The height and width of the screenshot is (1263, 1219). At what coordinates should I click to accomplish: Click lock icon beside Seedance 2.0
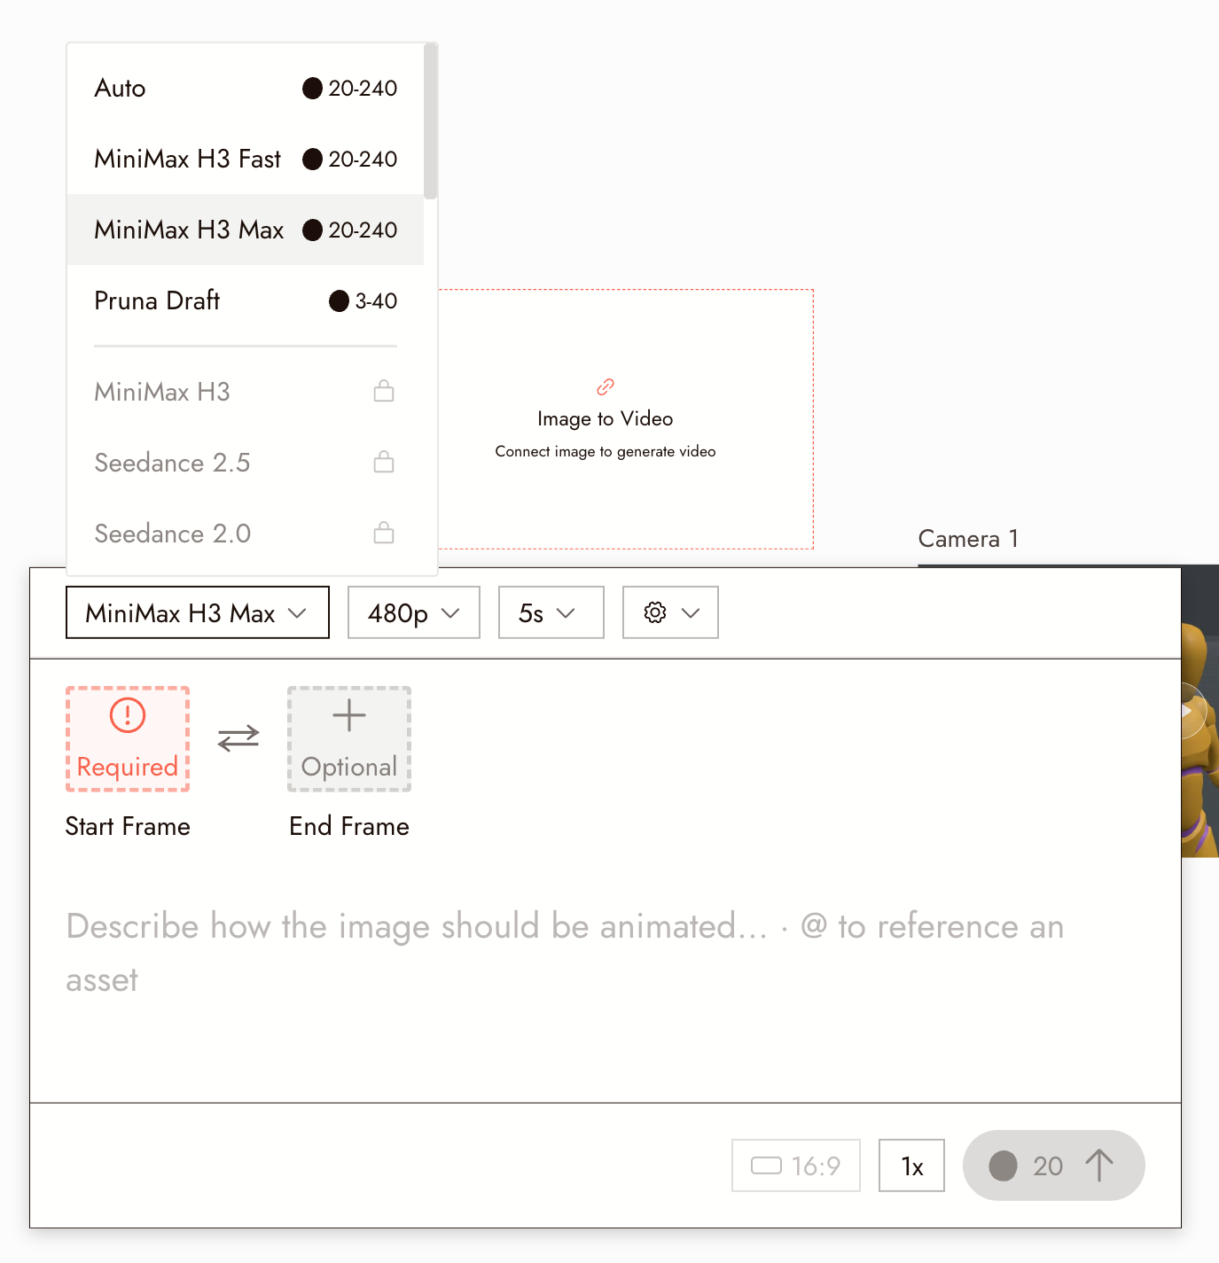(384, 532)
